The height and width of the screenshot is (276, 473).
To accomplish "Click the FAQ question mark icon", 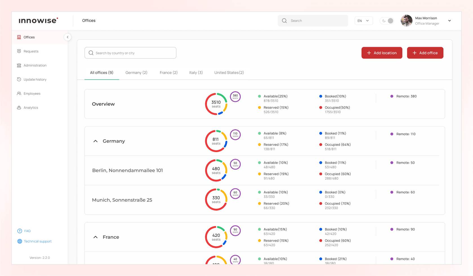I will (20, 231).
